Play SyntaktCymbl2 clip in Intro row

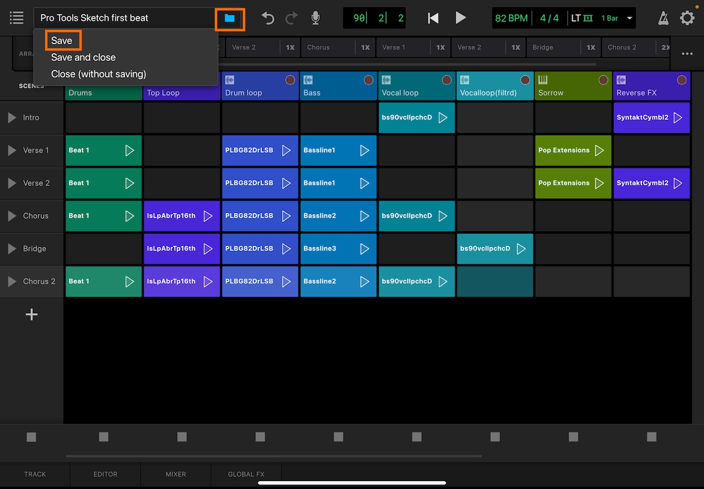point(678,117)
